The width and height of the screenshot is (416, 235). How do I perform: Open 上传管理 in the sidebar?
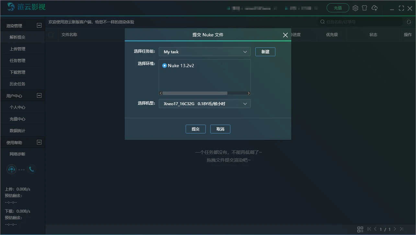(17, 49)
